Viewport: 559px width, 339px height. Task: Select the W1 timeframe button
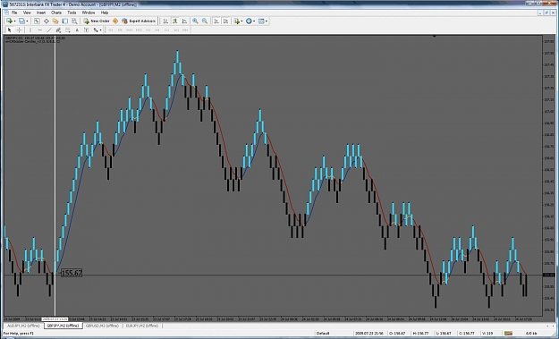click(x=176, y=30)
